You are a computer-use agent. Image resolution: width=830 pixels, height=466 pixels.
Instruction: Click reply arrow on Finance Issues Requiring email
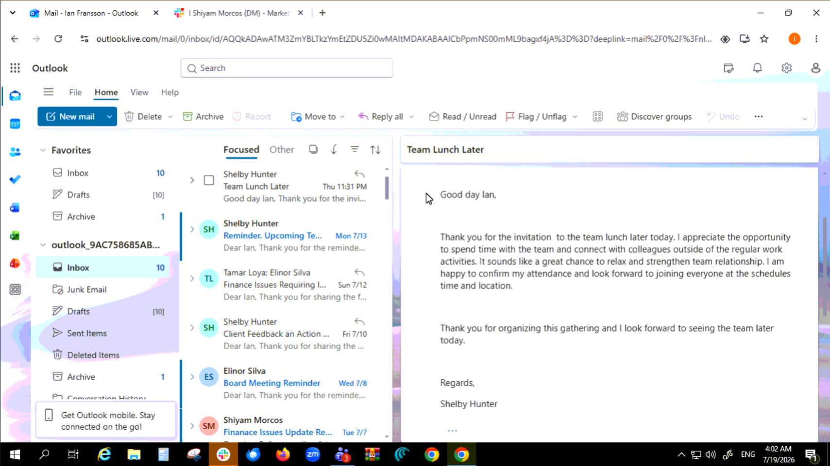[359, 272]
